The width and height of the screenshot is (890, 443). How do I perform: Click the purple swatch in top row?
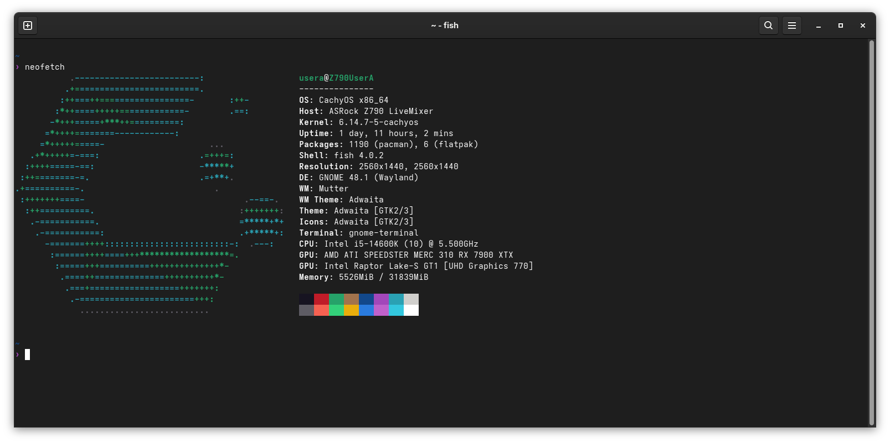click(381, 299)
